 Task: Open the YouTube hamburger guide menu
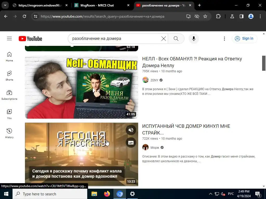(9, 39)
